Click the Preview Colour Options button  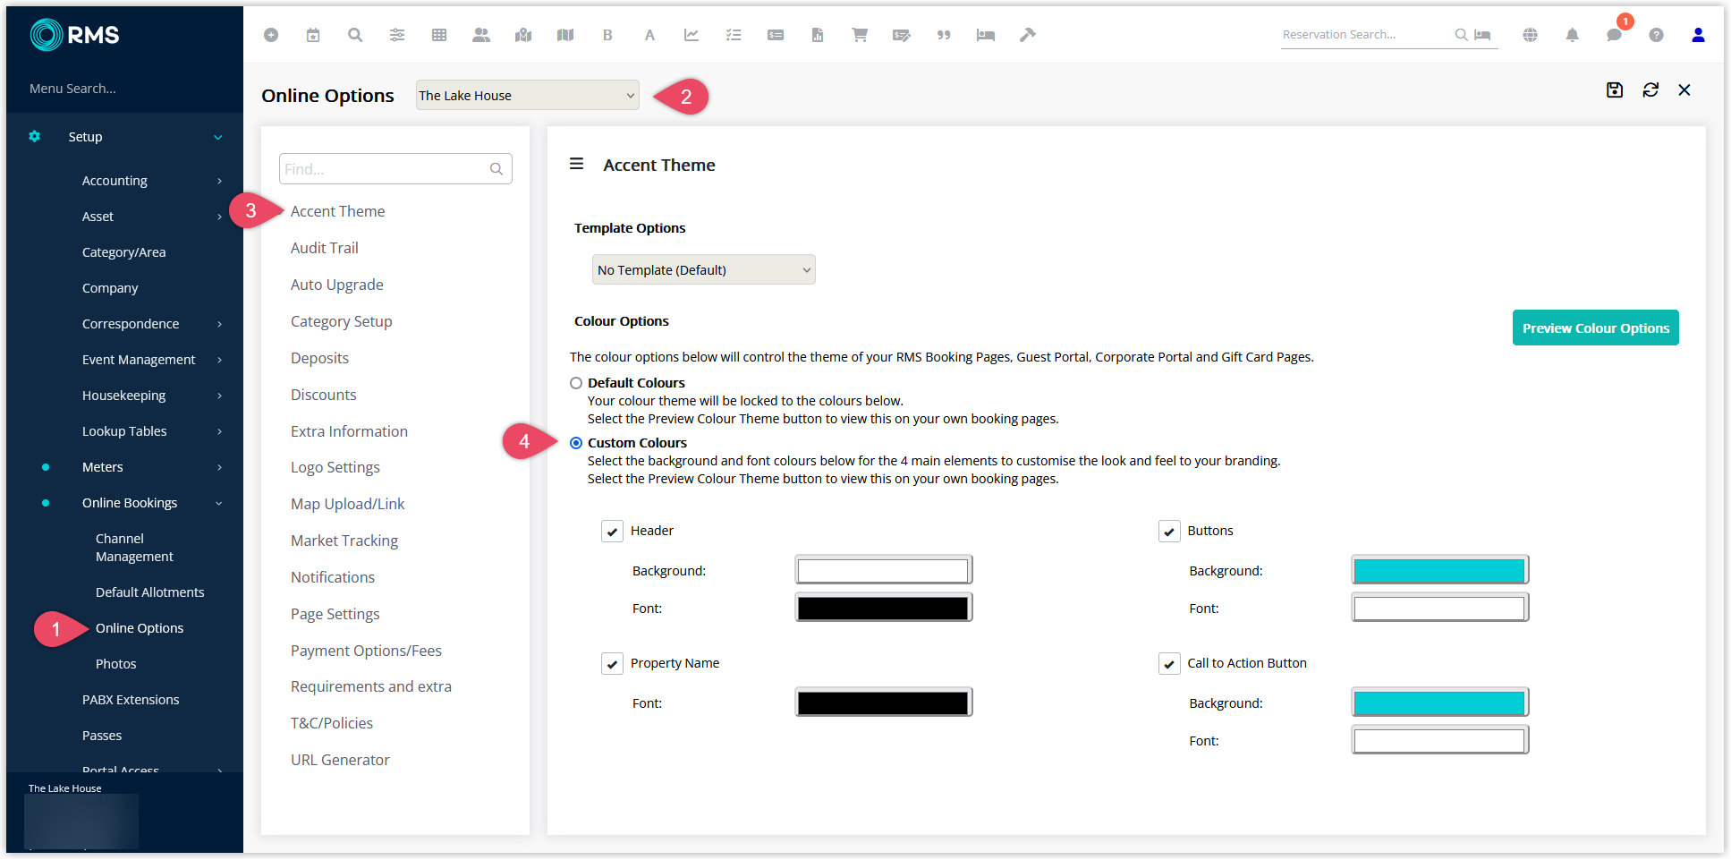[x=1596, y=328]
